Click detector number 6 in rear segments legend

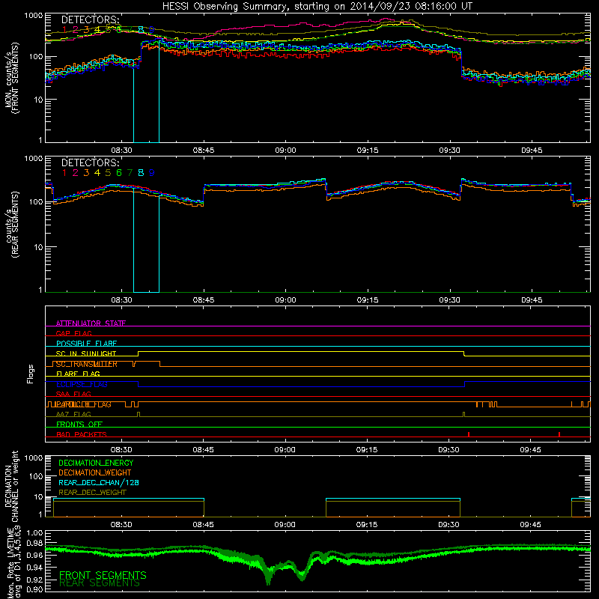[x=119, y=173]
